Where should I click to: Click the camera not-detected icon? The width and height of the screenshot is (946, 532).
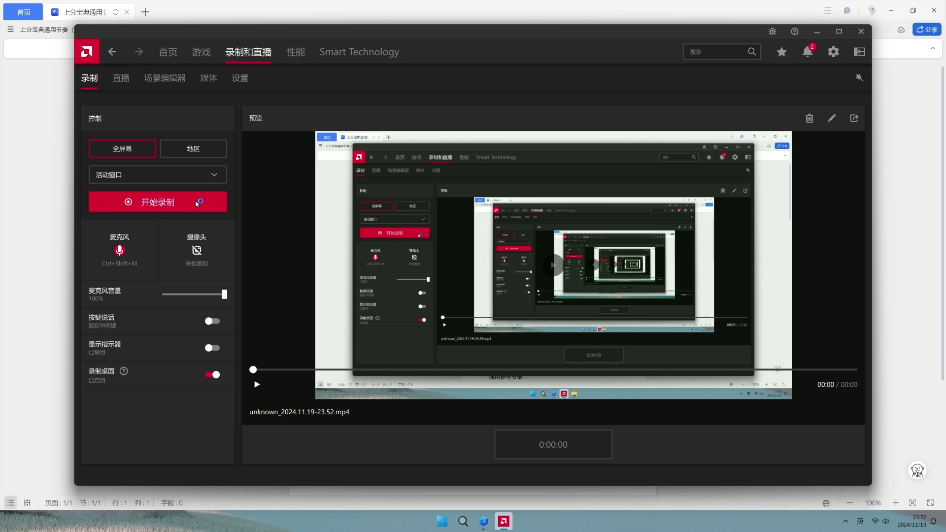coord(197,250)
